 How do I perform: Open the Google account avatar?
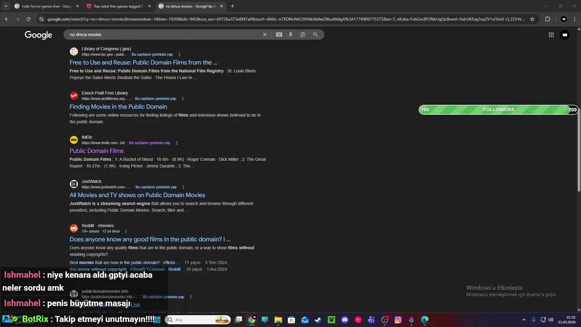(x=565, y=35)
